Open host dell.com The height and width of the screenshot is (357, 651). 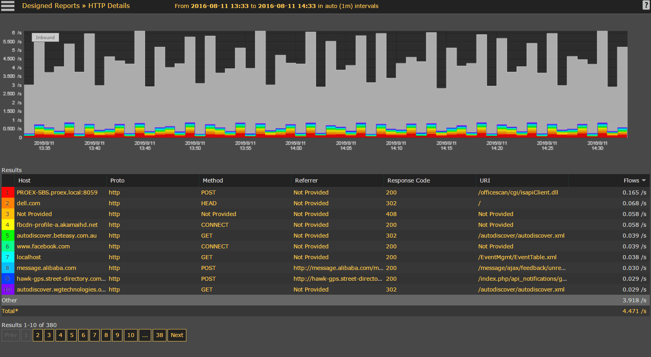(x=28, y=203)
